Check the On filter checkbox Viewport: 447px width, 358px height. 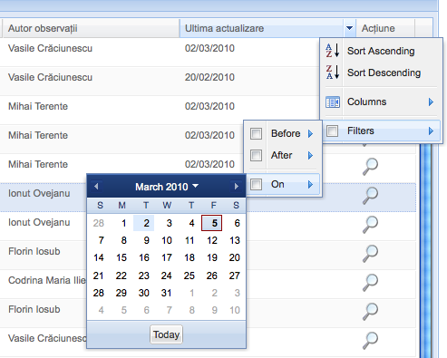[256, 184]
